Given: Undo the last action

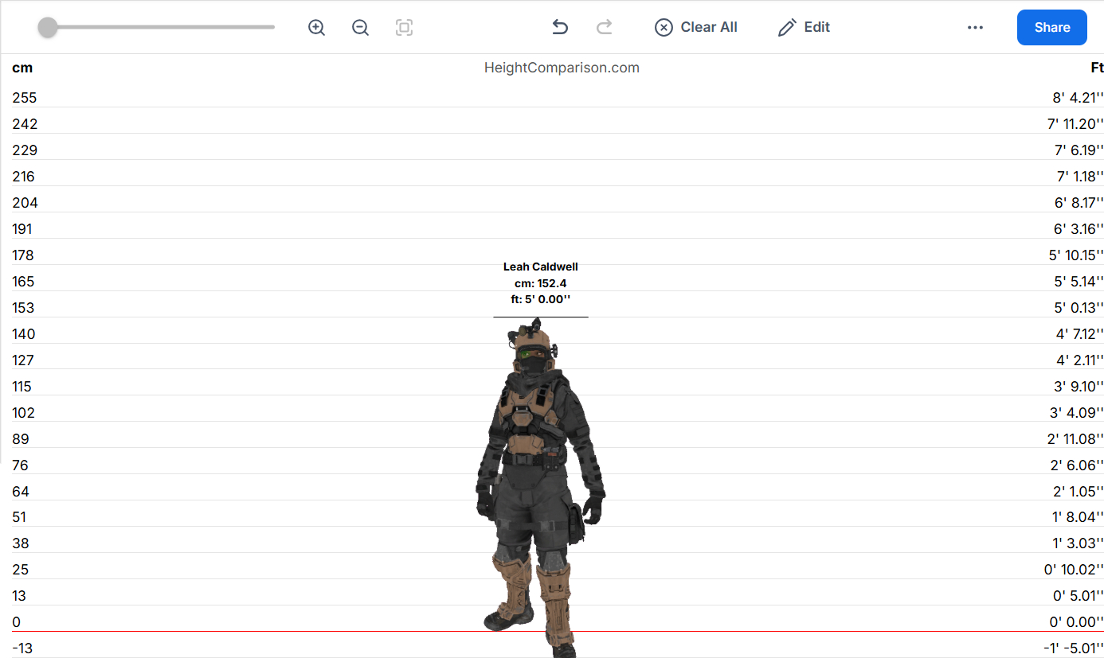Looking at the screenshot, I should click(x=560, y=28).
